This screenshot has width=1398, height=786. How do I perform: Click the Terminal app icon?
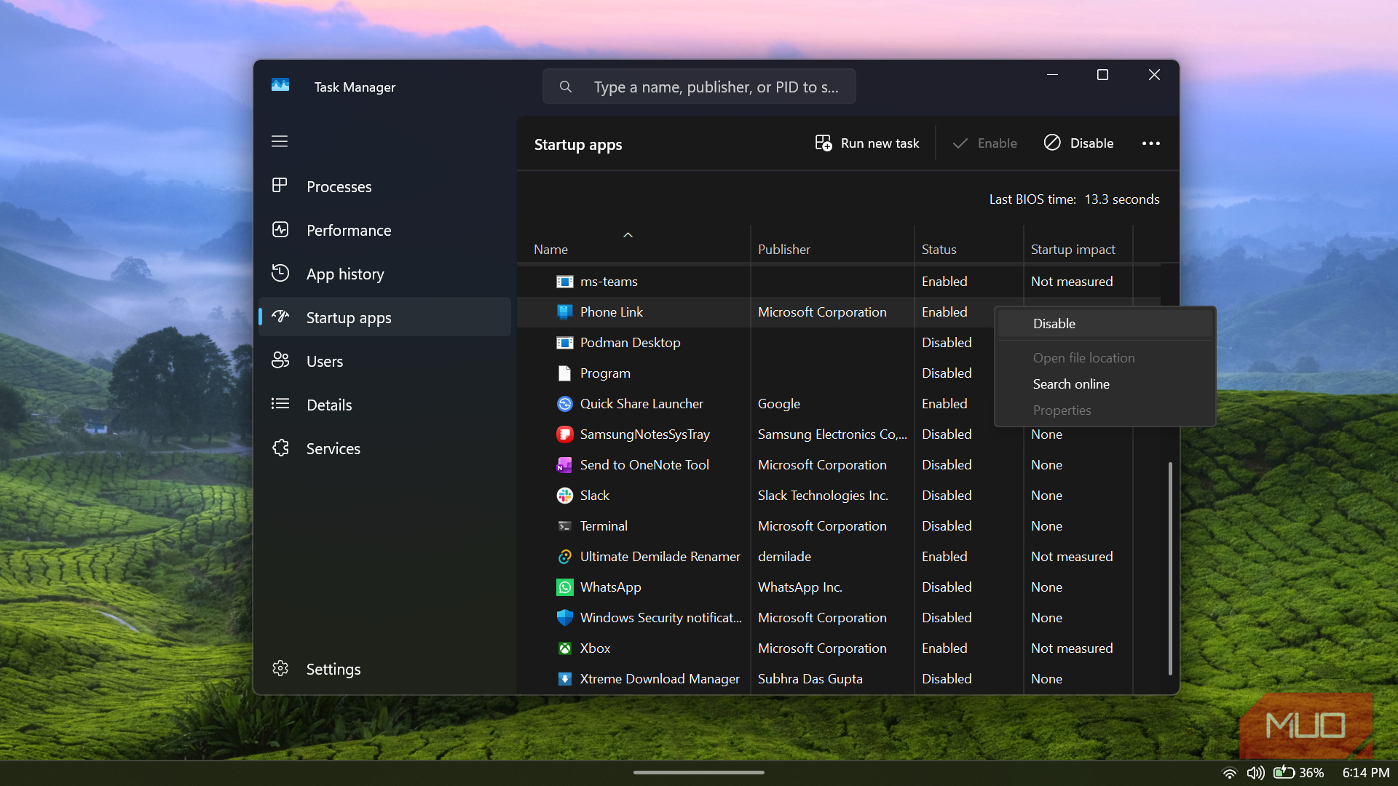(x=564, y=526)
